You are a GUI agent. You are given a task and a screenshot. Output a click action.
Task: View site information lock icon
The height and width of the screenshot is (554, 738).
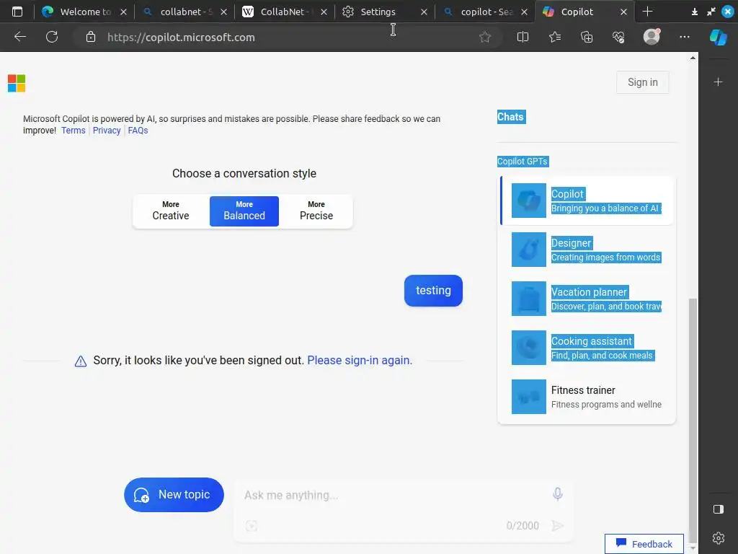click(91, 37)
